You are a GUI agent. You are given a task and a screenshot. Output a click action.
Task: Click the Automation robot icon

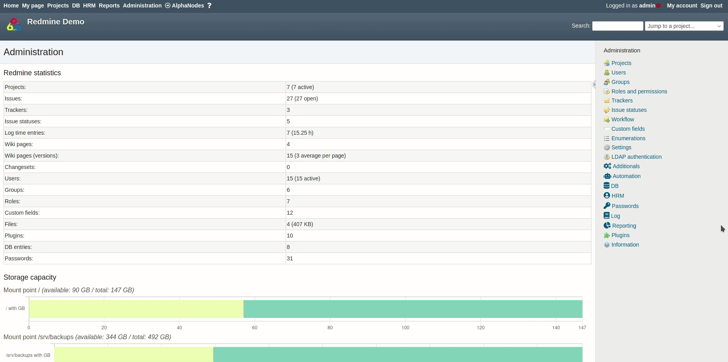click(607, 176)
